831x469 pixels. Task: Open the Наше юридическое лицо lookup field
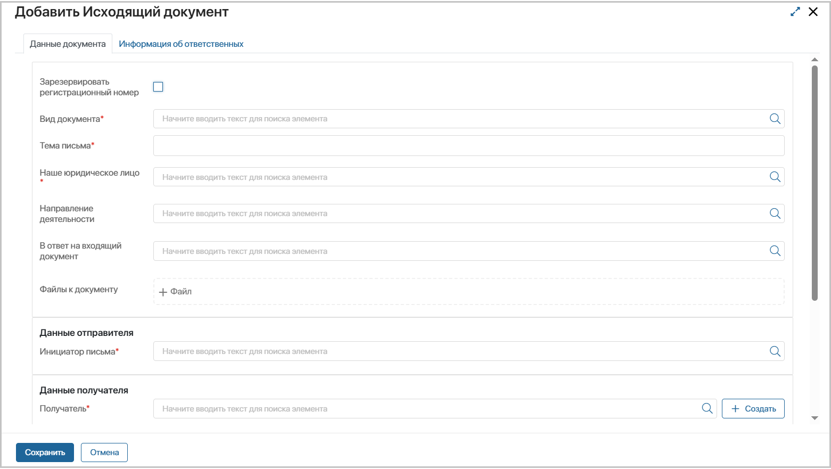(x=458, y=177)
